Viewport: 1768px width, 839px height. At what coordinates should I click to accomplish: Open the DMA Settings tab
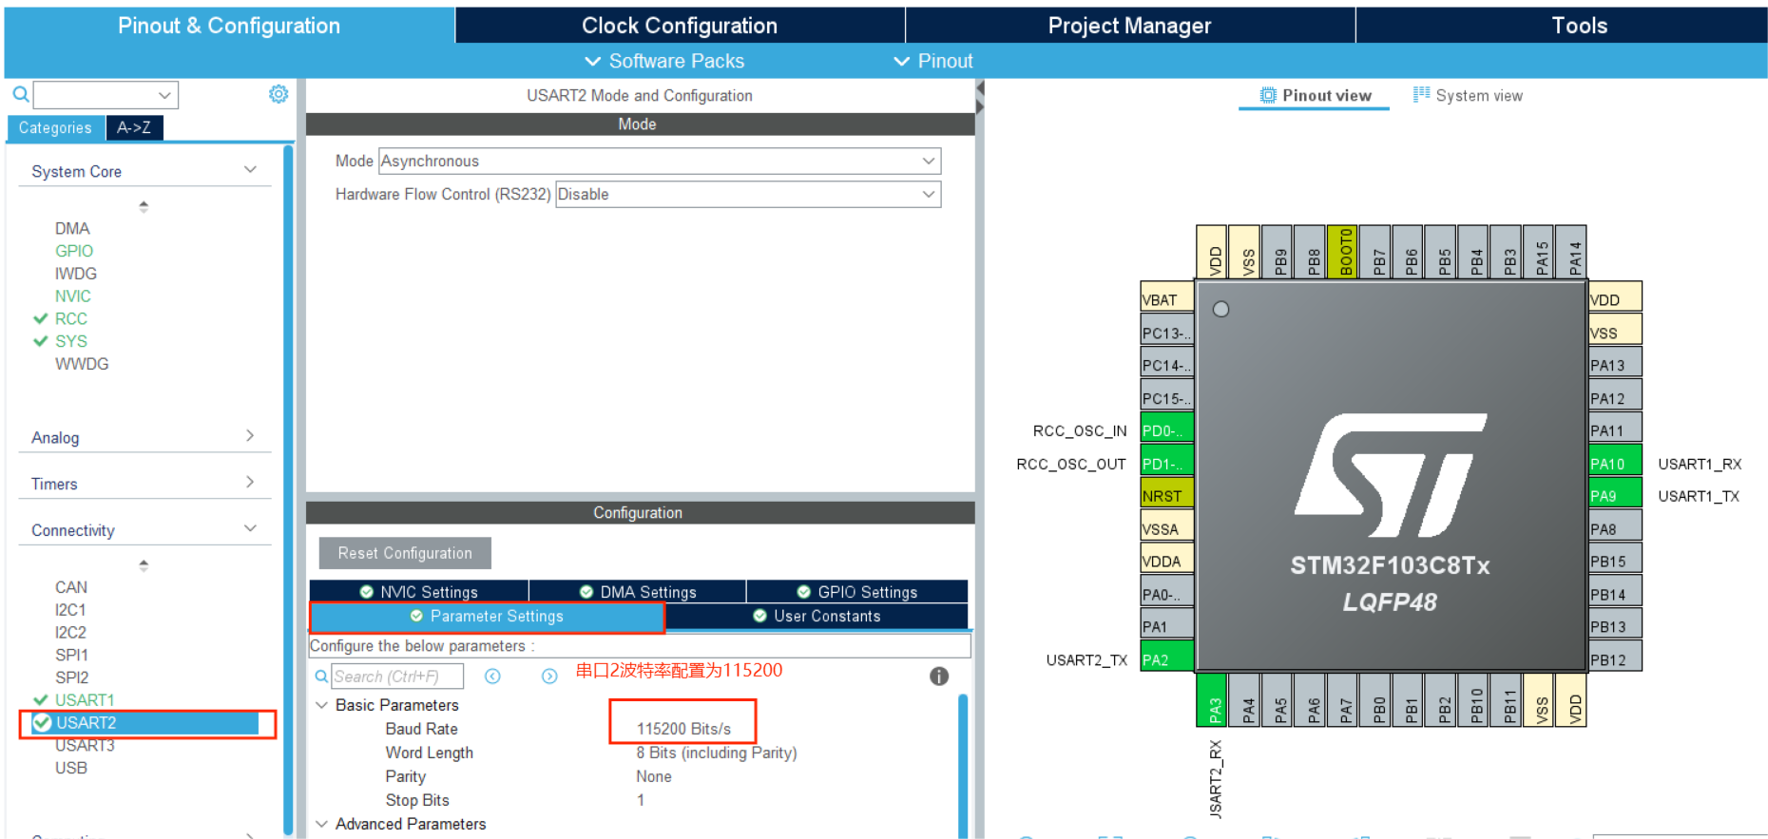click(x=638, y=592)
